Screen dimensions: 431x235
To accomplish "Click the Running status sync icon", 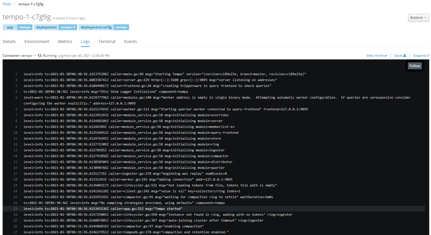I will click(40, 55).
